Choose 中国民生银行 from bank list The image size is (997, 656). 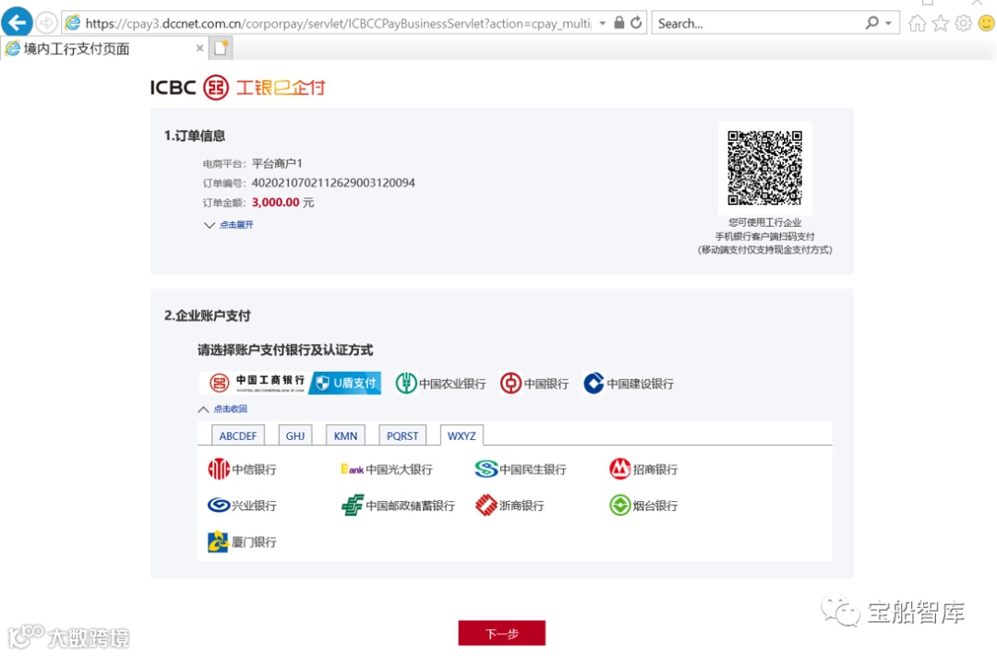click(x=520, y=469)
